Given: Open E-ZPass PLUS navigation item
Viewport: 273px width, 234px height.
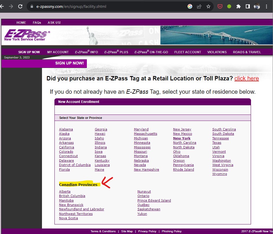Looking at the screenshot, I should 116,52.
